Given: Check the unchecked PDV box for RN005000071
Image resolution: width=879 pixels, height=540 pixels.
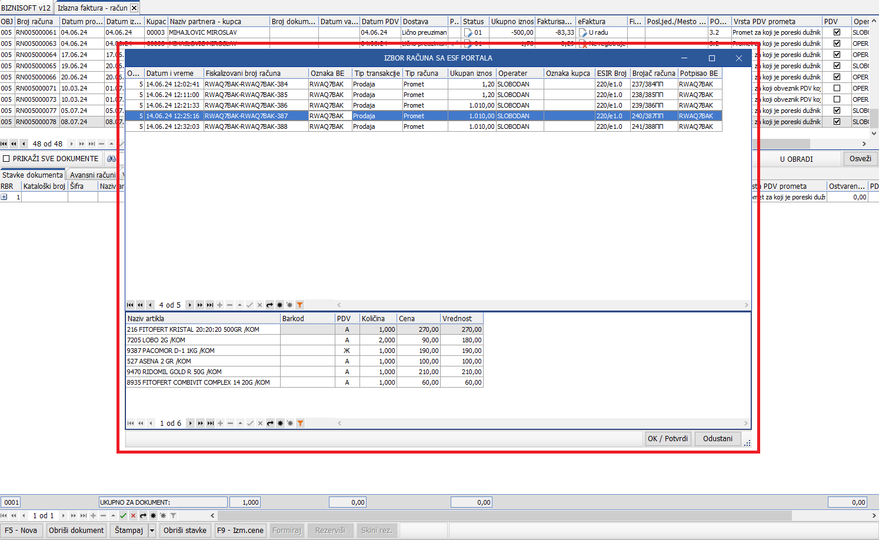Looking at the screenshot, I should [837, 88].
